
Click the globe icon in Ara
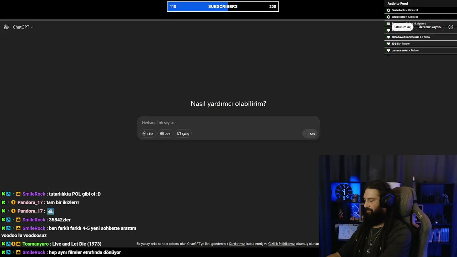pyautogui.click(x=162, y=134)
